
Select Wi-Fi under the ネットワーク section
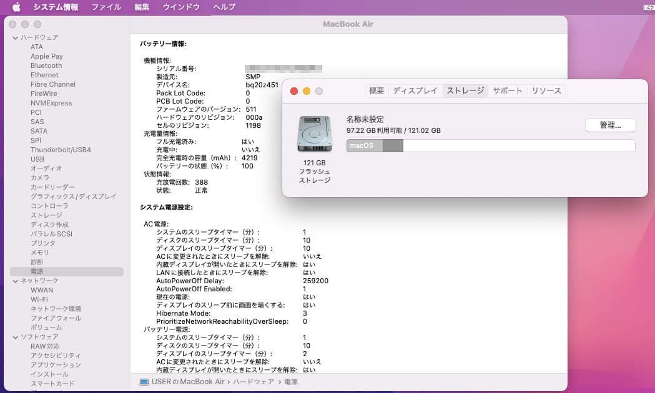[x=39, y=299]
